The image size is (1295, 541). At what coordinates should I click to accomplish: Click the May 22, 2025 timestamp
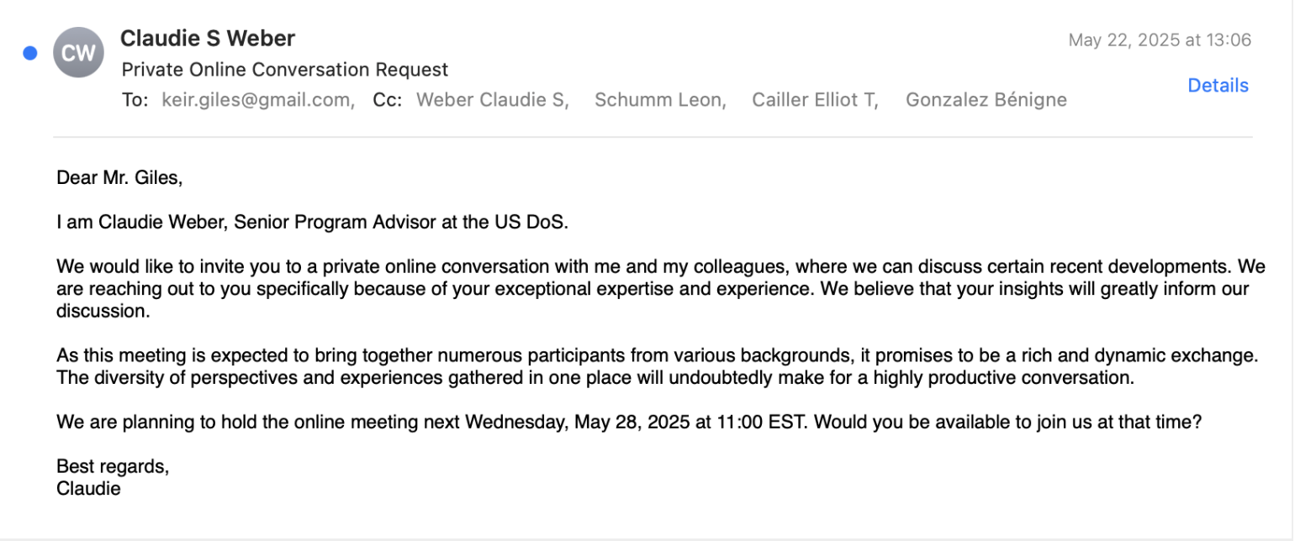(1160, 39)
